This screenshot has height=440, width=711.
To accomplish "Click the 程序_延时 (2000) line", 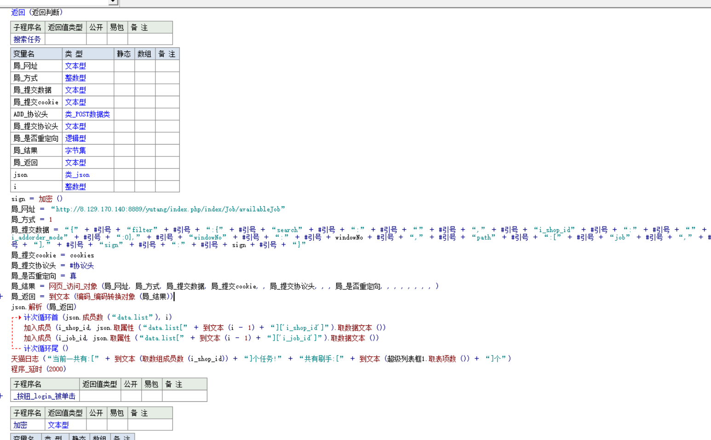I will [39, 369].
